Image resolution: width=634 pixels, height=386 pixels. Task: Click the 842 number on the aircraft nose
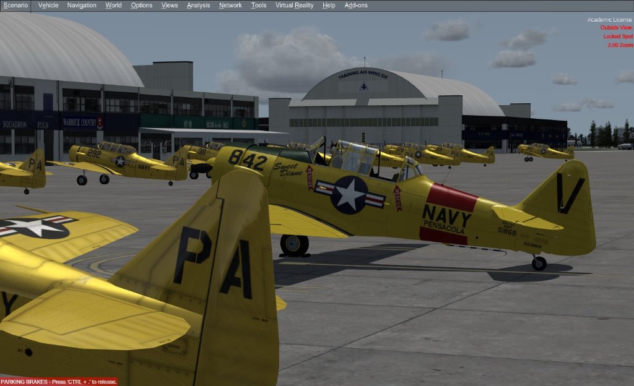pyautogui.click(x=248, y=160)
